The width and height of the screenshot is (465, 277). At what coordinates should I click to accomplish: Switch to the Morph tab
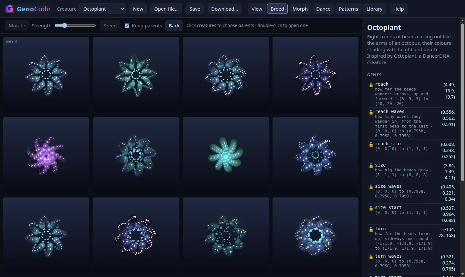point(300,9)
